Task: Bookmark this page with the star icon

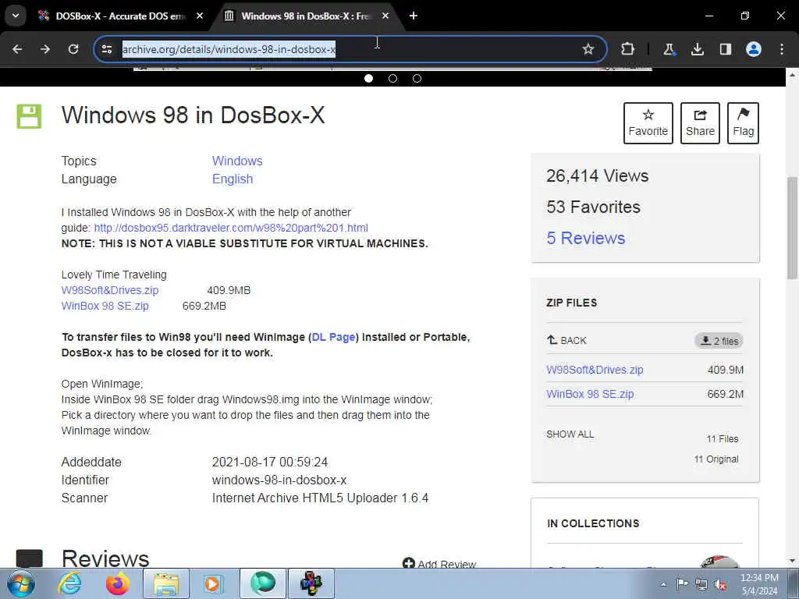Action: point(588,49)
